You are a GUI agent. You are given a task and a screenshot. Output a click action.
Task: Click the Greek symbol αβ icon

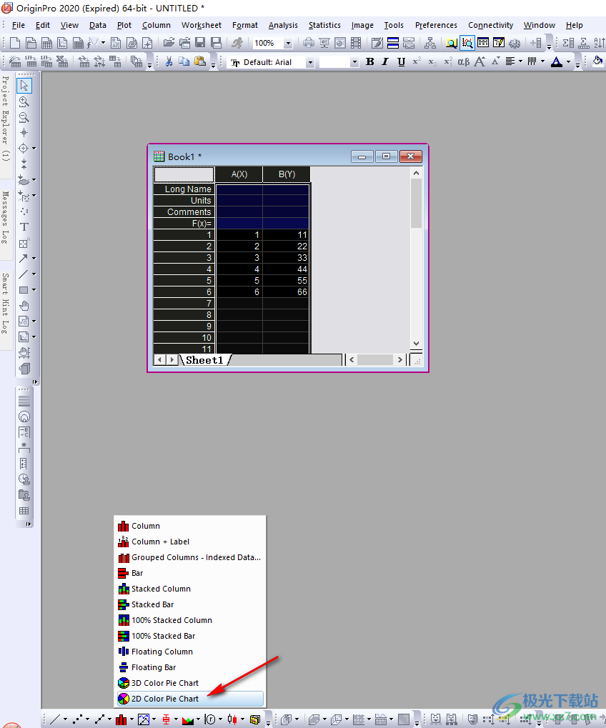pyautogui.click(x=464, y=61)
